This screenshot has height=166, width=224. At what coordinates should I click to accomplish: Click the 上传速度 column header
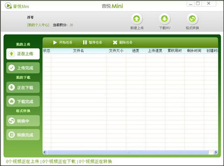coord(155,51)
